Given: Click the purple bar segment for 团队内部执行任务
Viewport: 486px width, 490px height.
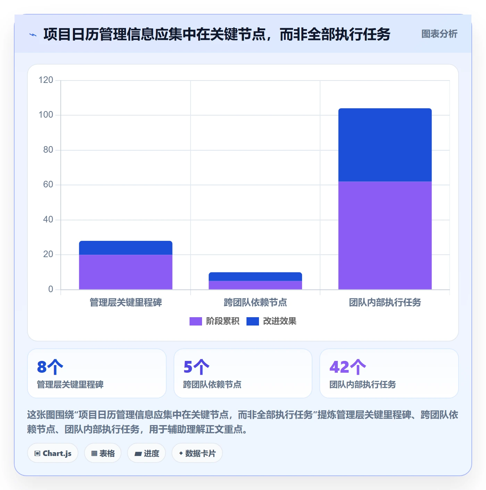Looking at the screenshot, I should [385, 235].
